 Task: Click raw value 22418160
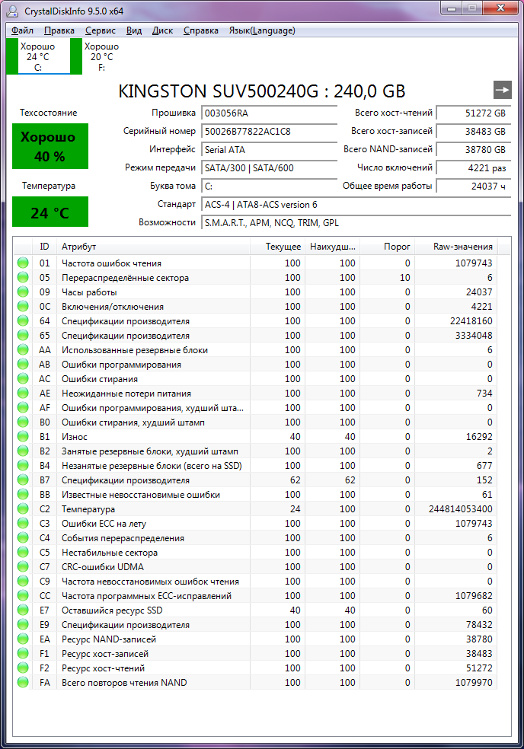[x=471, y=321]
